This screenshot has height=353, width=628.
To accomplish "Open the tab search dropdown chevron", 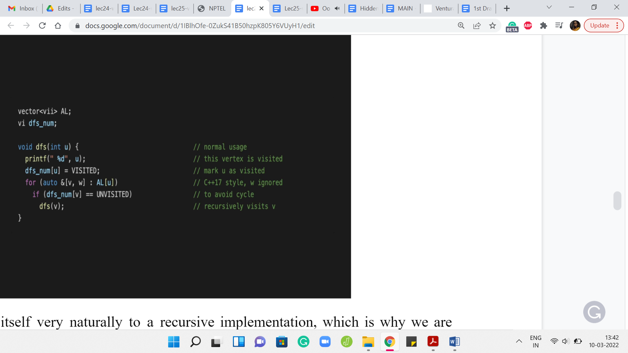I will point(549,7).
